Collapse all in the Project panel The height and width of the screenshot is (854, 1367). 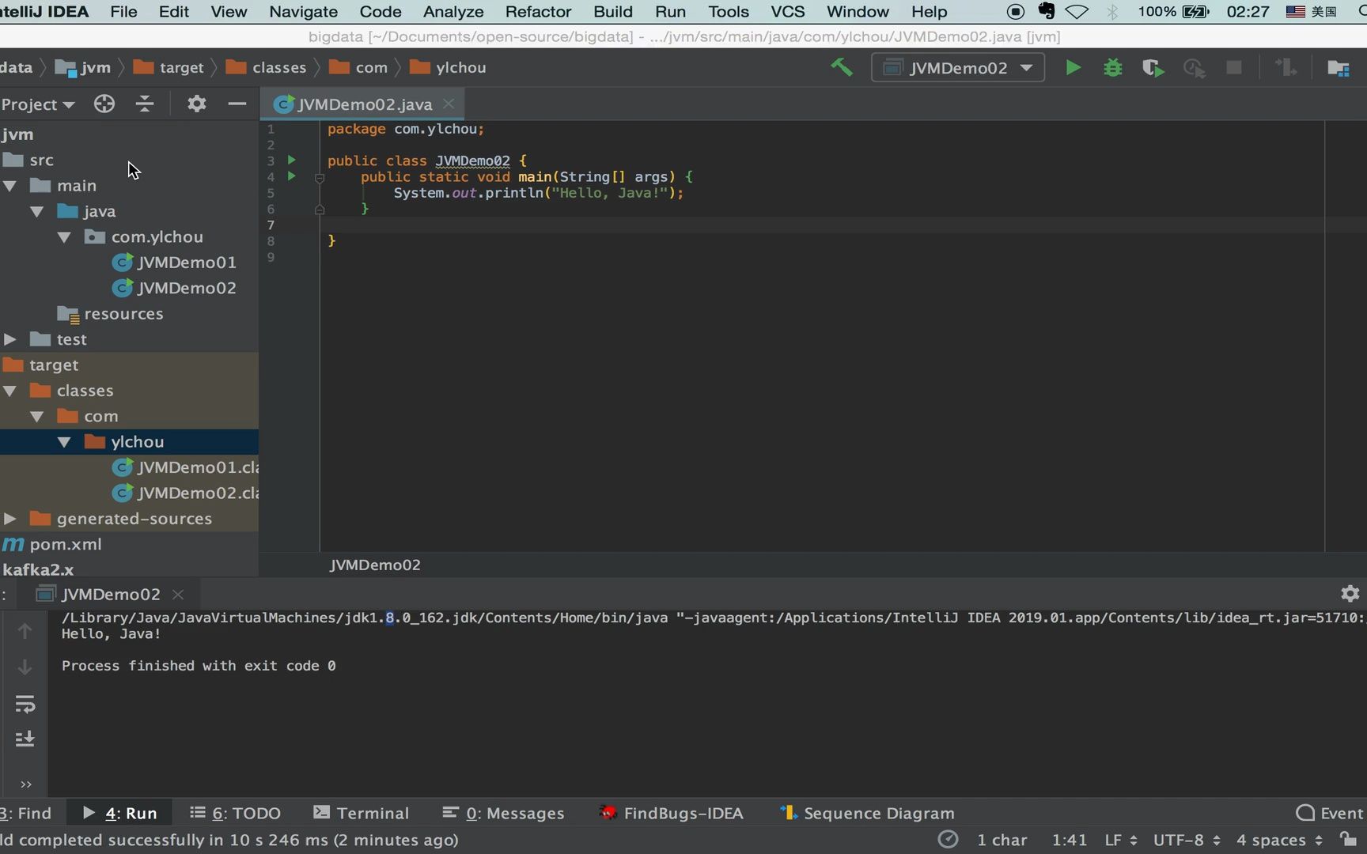pos(145,104)
